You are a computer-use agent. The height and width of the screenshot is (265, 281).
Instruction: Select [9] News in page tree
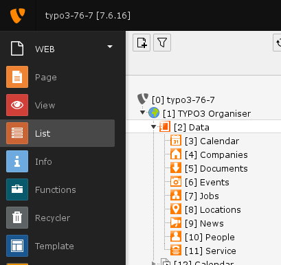point(204,223)
